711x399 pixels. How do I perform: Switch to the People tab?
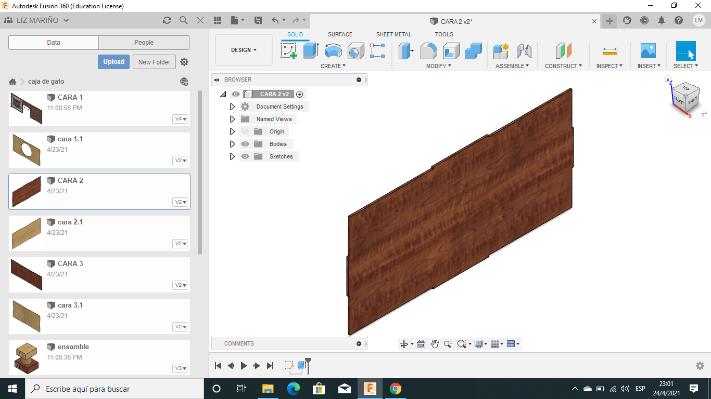pos(144,43)
